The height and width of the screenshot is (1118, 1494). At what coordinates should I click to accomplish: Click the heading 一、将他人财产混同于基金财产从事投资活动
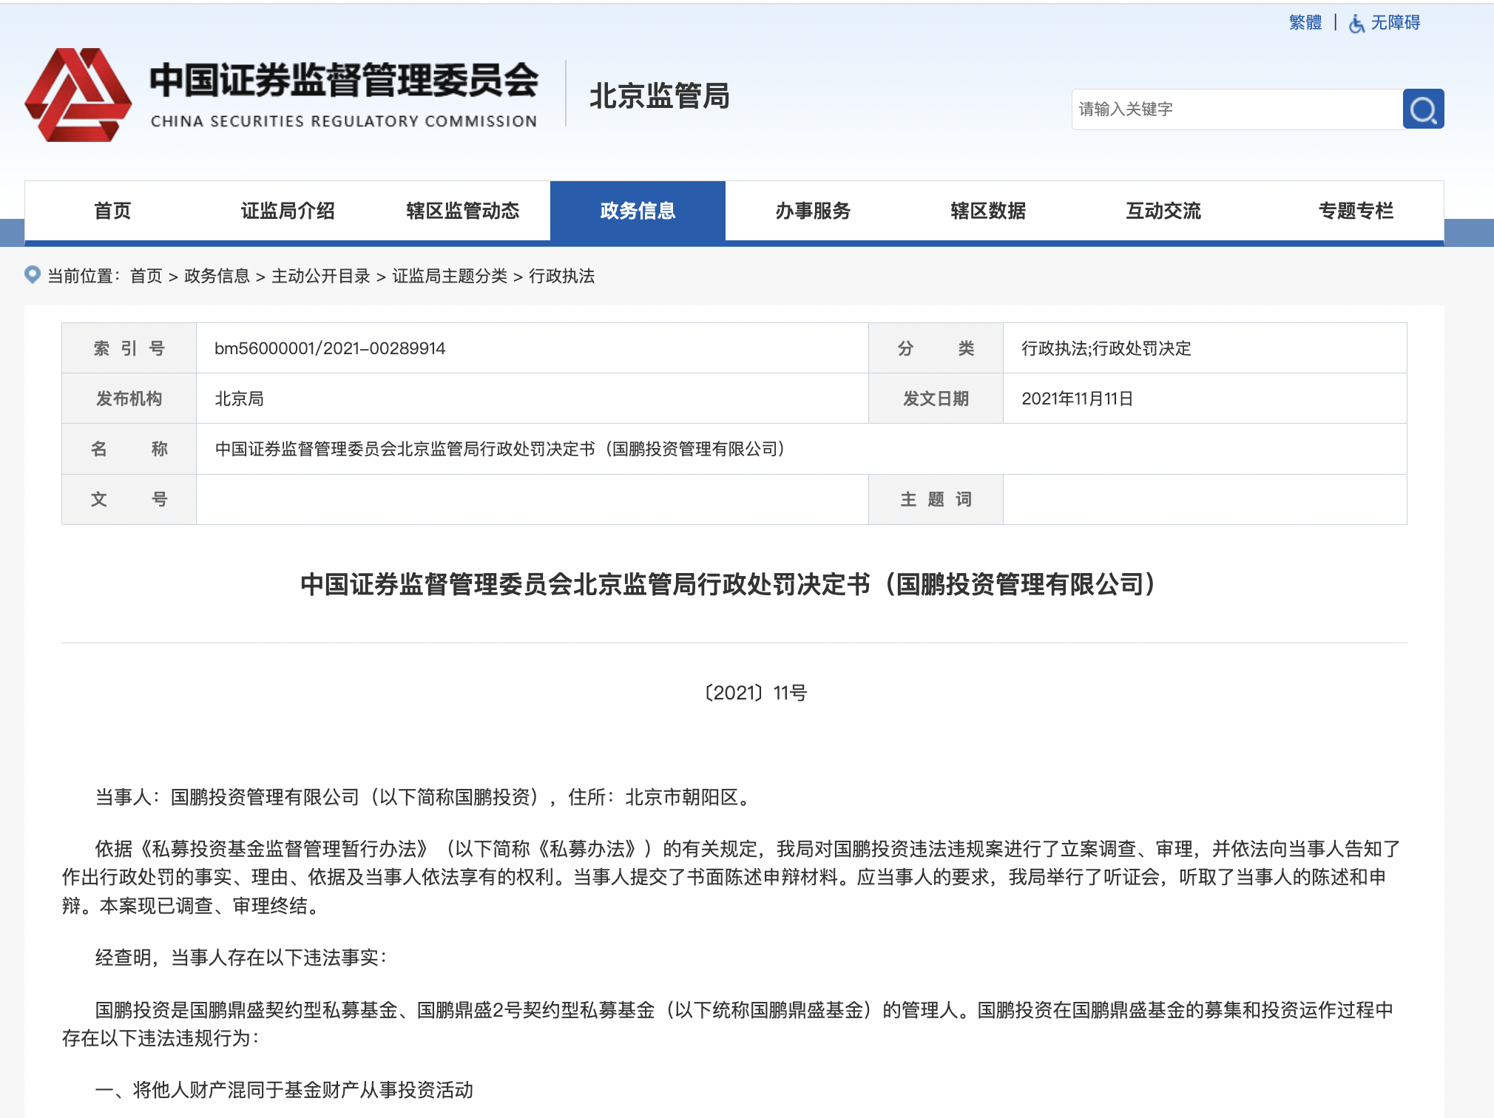(284, 1090)
